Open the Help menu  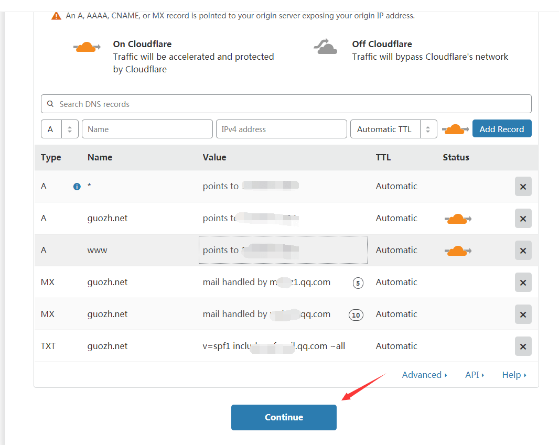[x=514, y=375]
